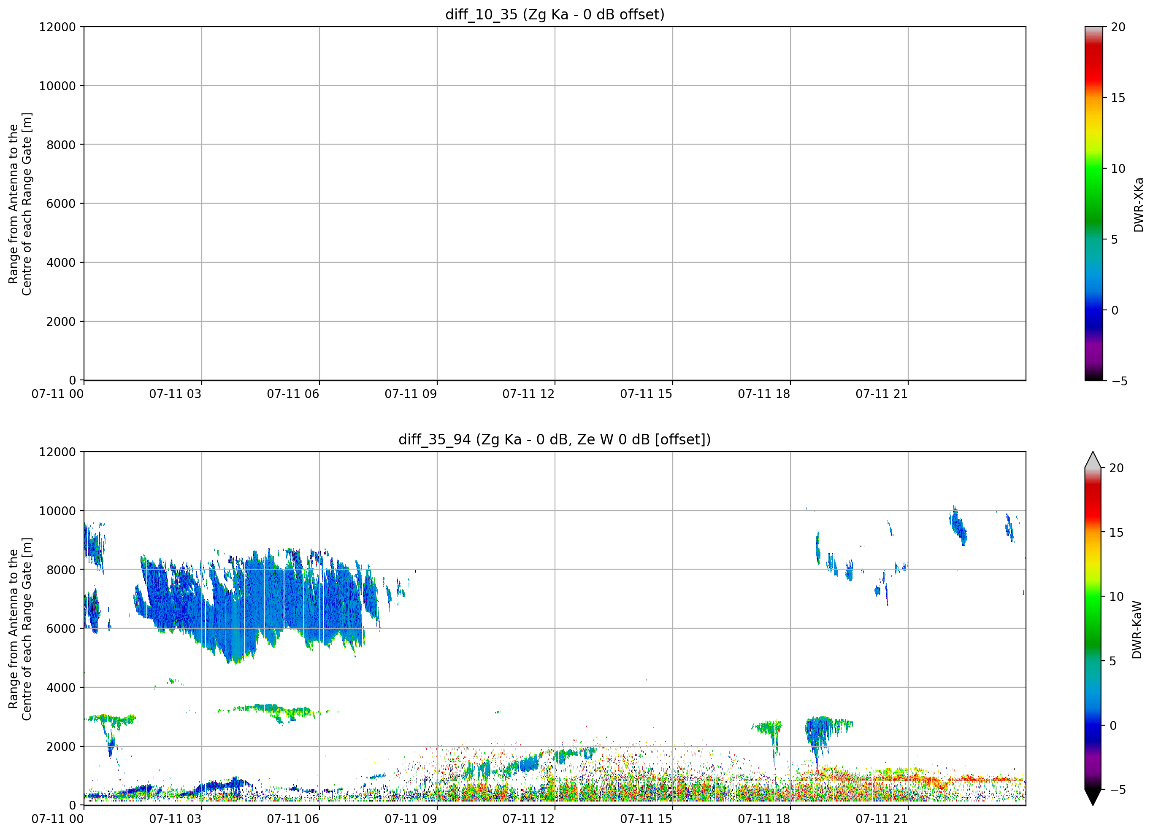Click the 07-11 00 x-tick of diff_10_35 plot
This screenshot has width=1153, height=834.
click(x=57, y=394)
